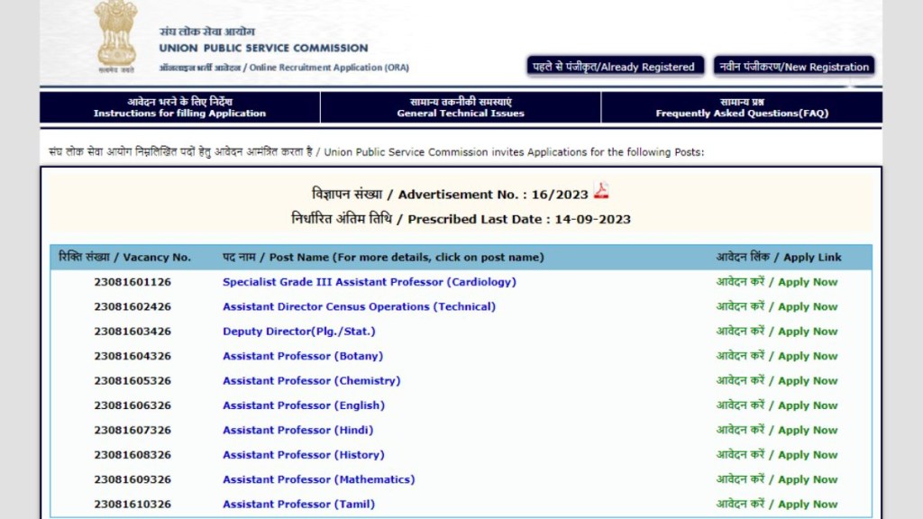Click the Already Registered button
Image resolution: width=923 pixels, height=519 pixels.
coord(614,67)
